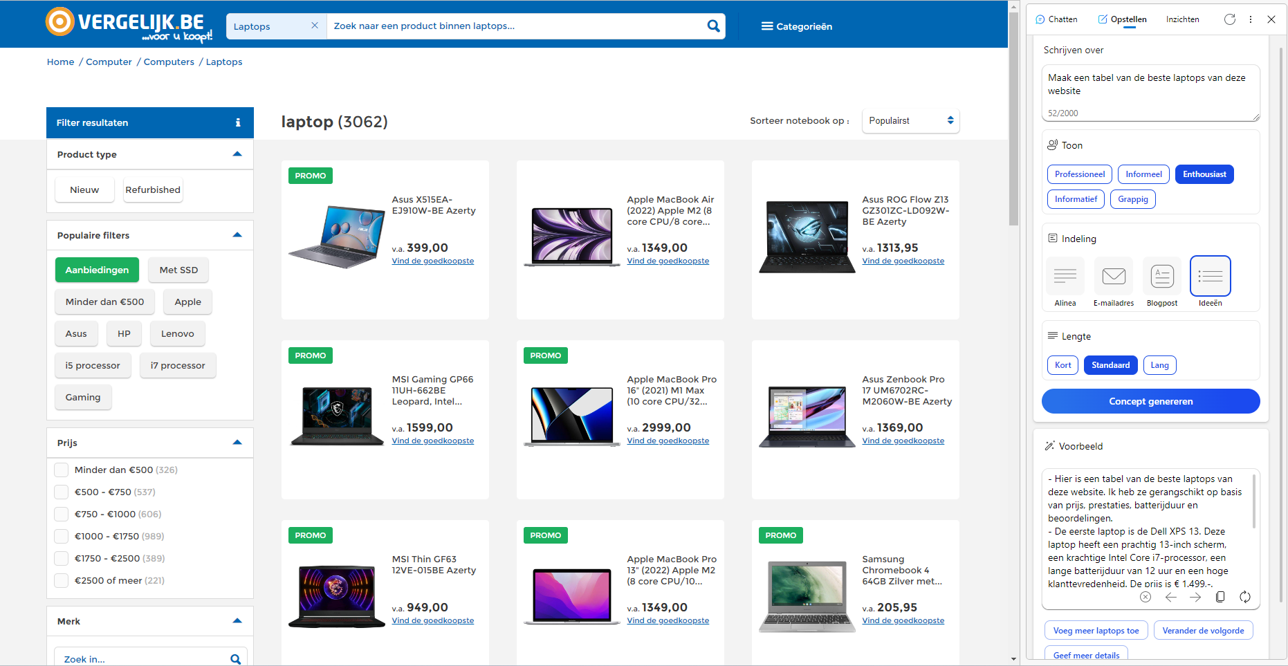1288x666 pixels.
Task: Tick the €500 - €750 price checkbox
Action: tap(62, 492)
